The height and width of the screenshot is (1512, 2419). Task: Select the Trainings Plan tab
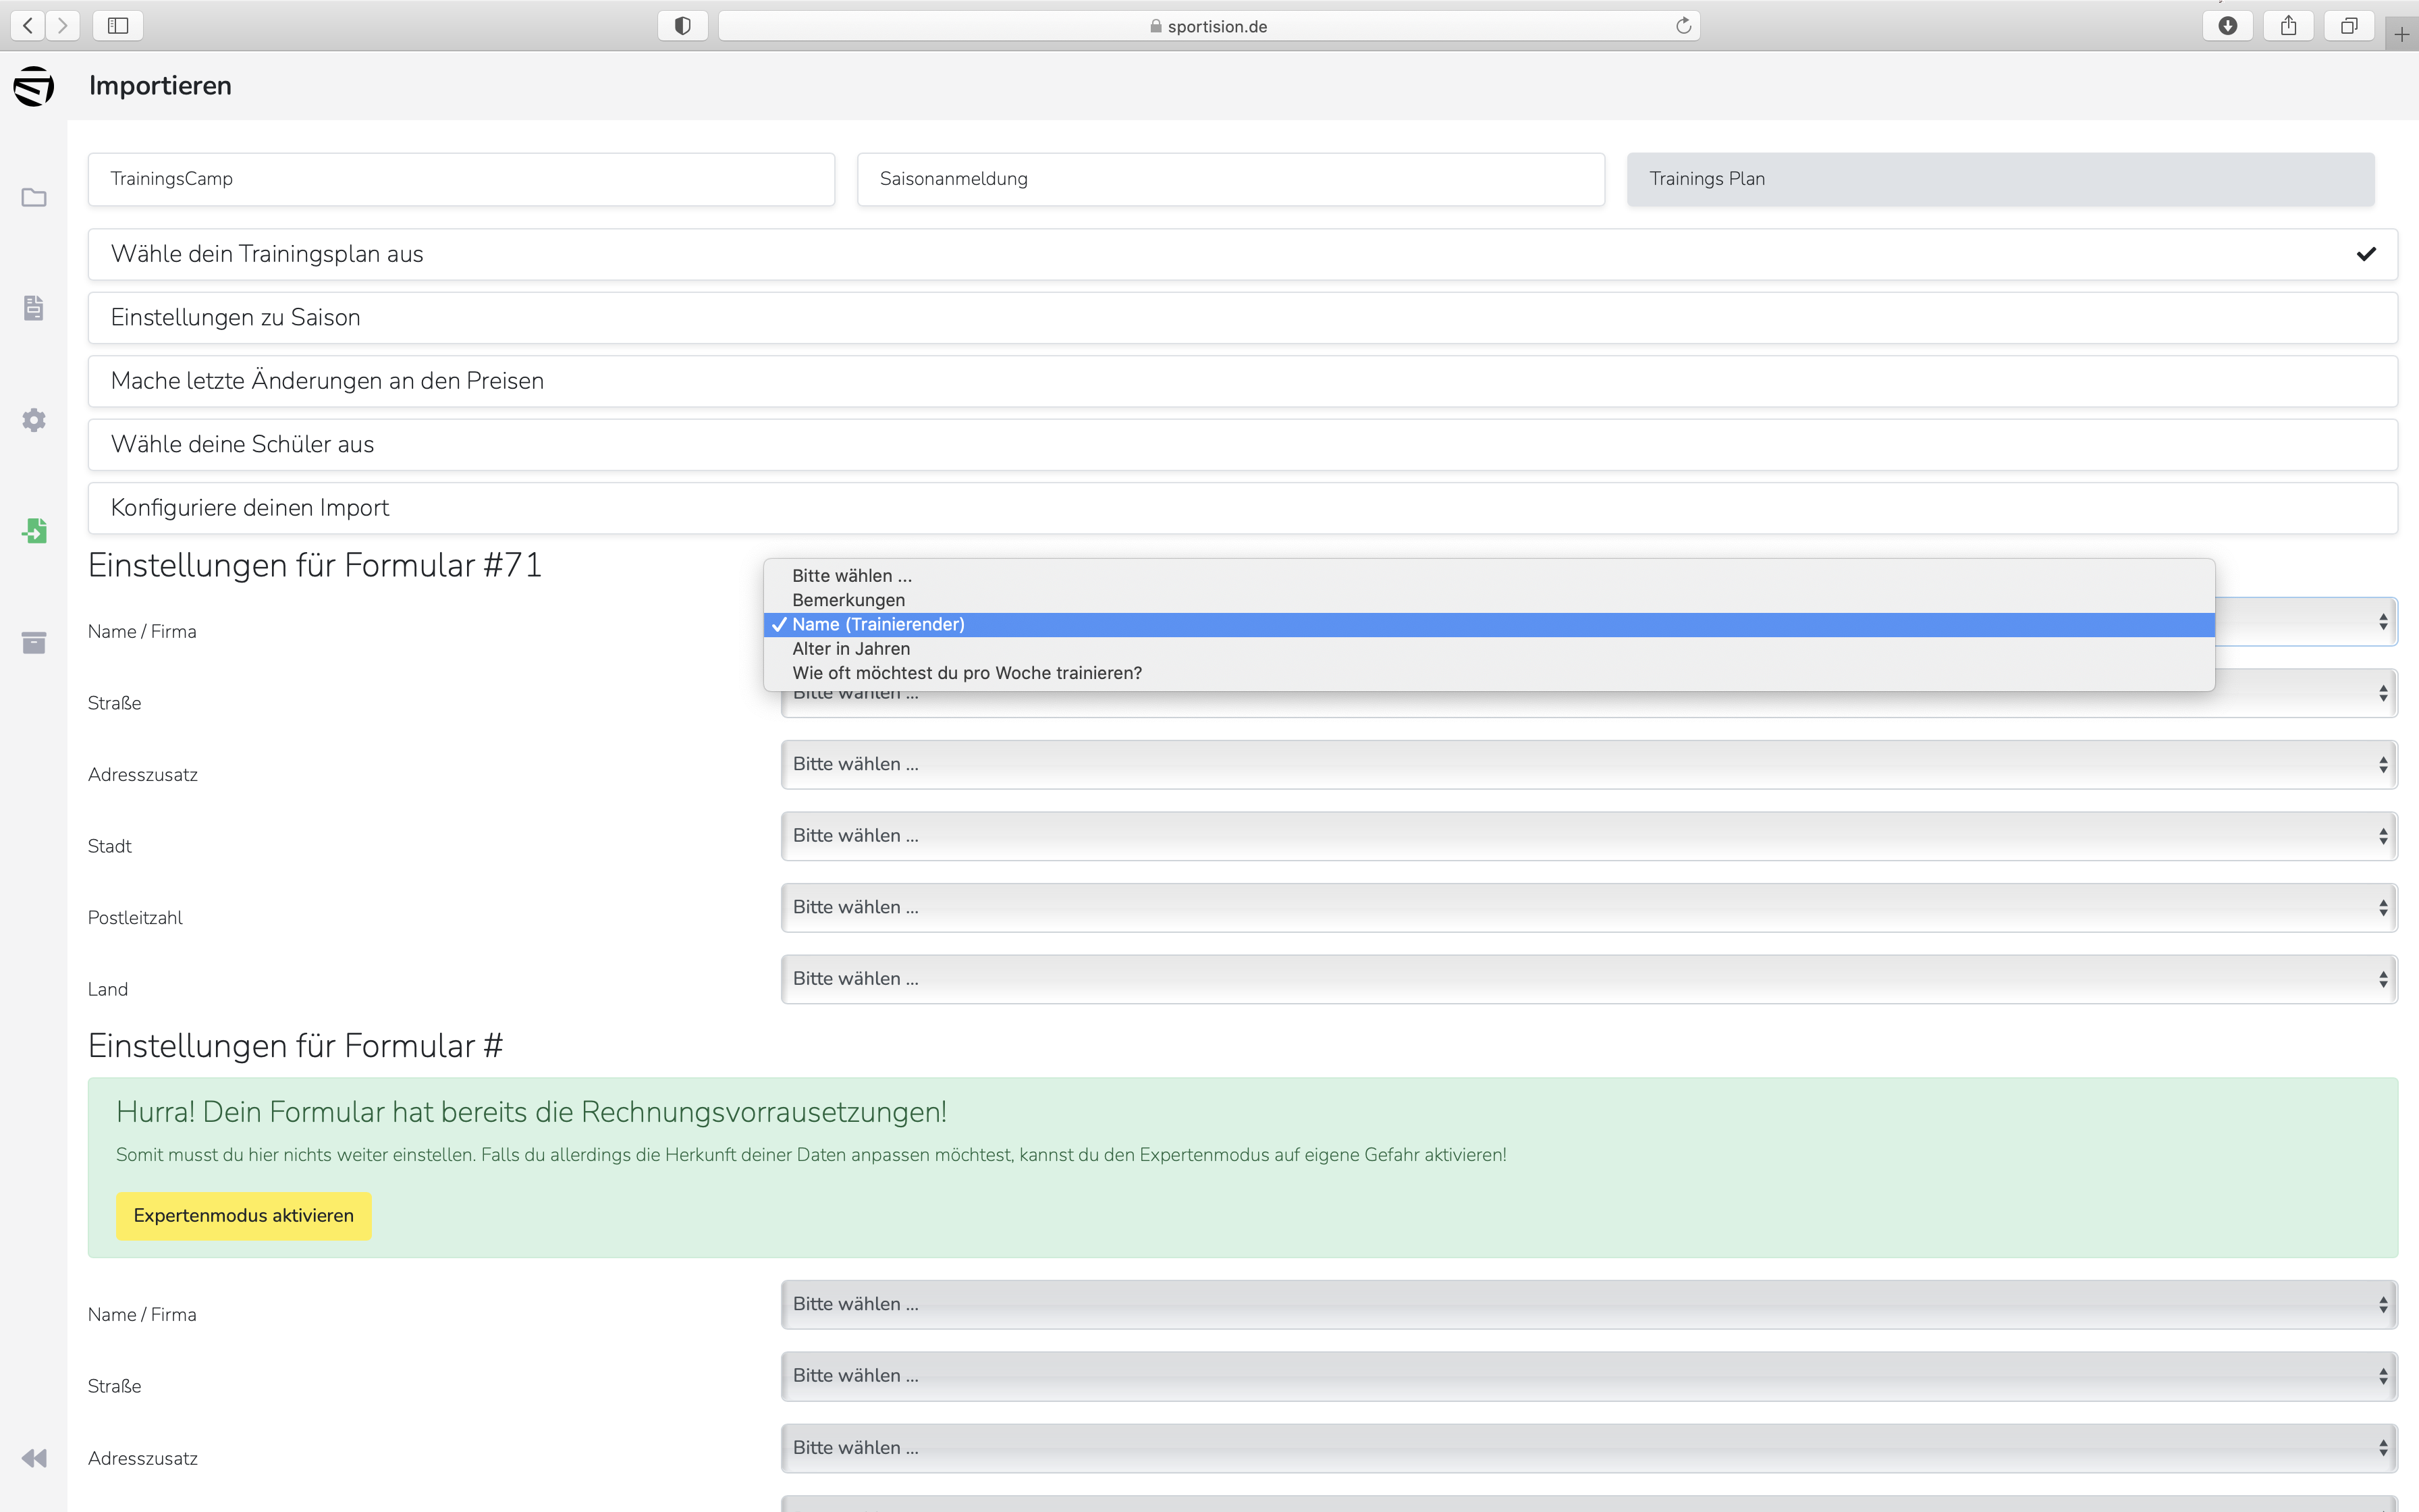(x=2000, y=179)
